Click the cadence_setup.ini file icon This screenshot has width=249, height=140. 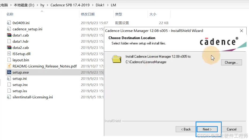click(9, 29)
